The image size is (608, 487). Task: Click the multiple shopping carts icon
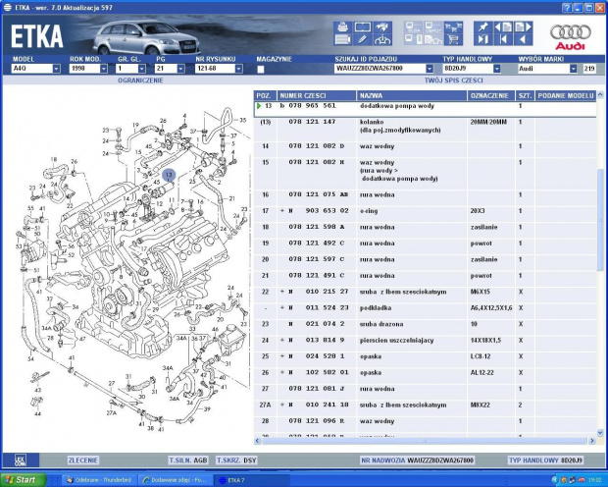point(453,27)
